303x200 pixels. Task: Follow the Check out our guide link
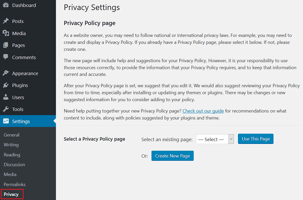tap(203, 111)
